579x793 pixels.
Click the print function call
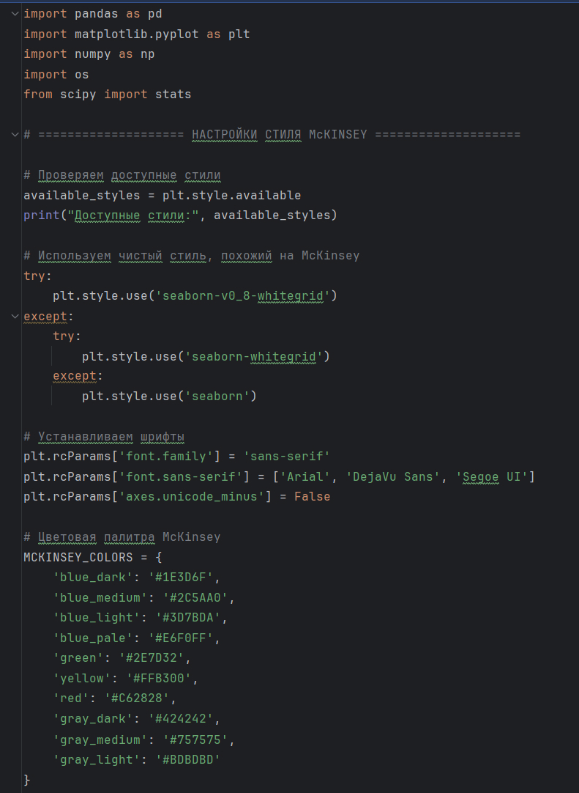[x=37, y=215]
